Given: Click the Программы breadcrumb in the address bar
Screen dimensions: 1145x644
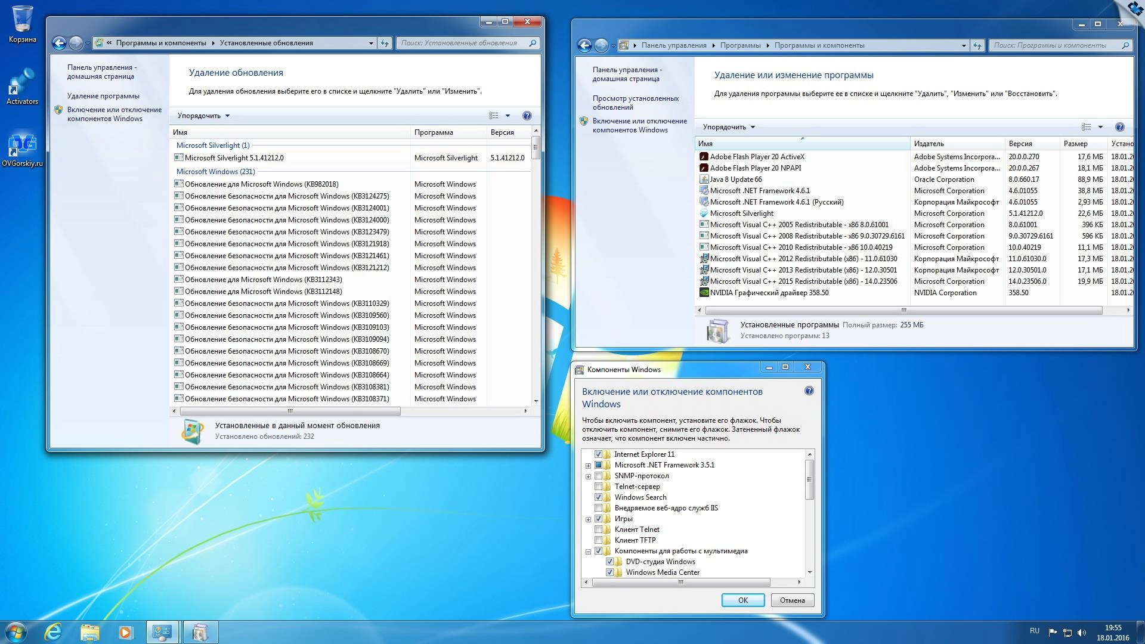Looking at the screenshot, I should (740, 45).
